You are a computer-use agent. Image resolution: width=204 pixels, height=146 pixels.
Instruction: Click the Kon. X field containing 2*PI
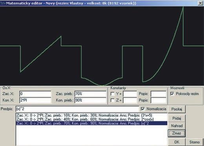click(35, 100)
